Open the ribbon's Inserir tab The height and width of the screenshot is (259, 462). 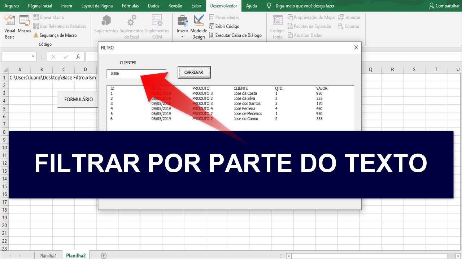click(67, 6)
